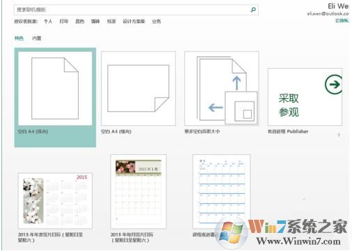
Task: Open the 2015 monthly photo calendar template
Action: (x=138, y=192)
